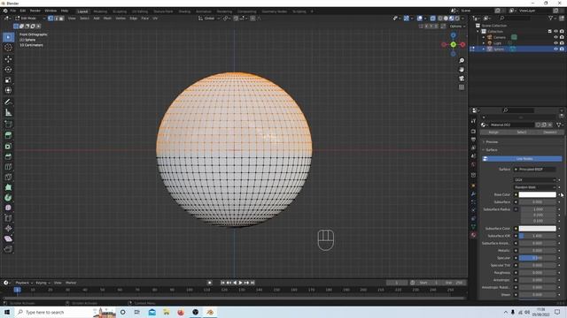Click the viewport pan hand icon
This screenshot has height=318, width=567.
point(462,70)
